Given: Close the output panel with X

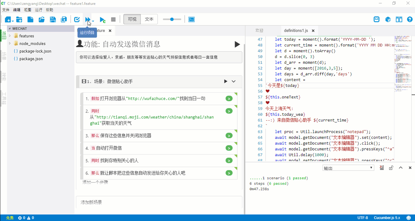Looking at the screenshot, I should [410, 168].
